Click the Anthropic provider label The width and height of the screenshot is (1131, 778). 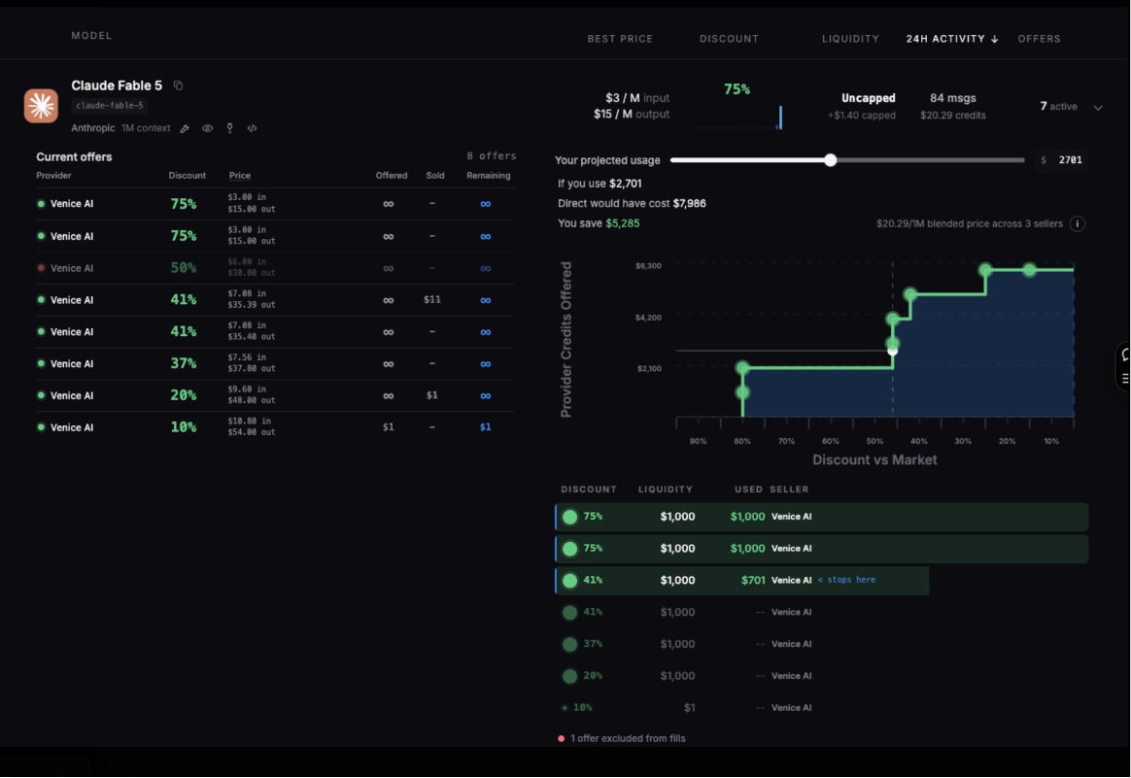(x=93, y=128)
